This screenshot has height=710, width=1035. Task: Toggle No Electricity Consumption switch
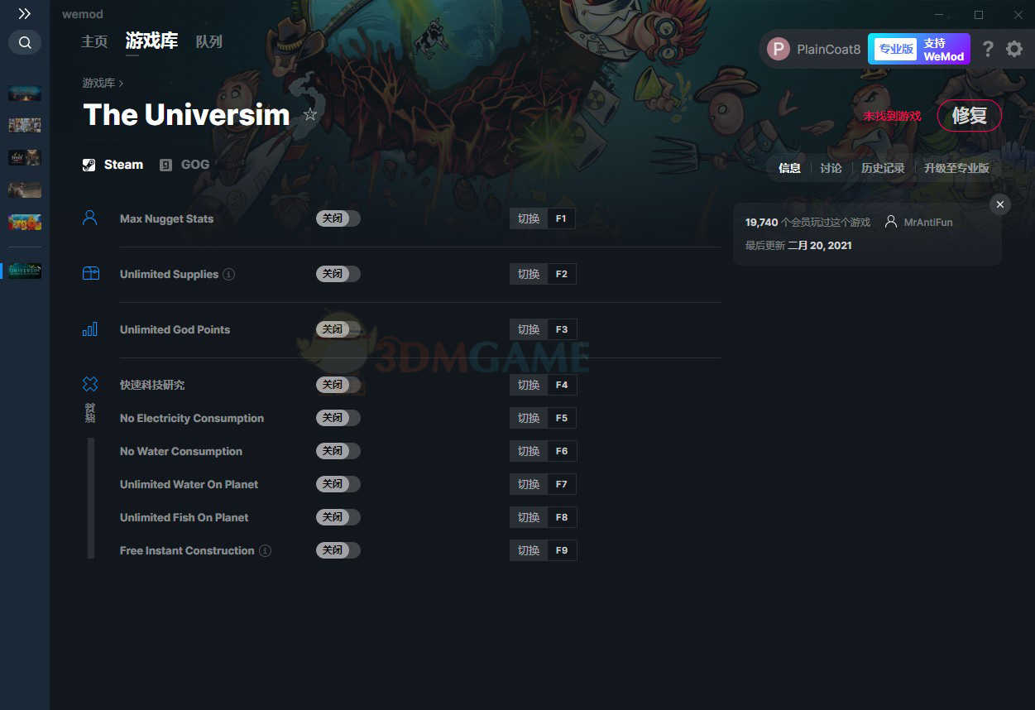click(x=338, y=418)
